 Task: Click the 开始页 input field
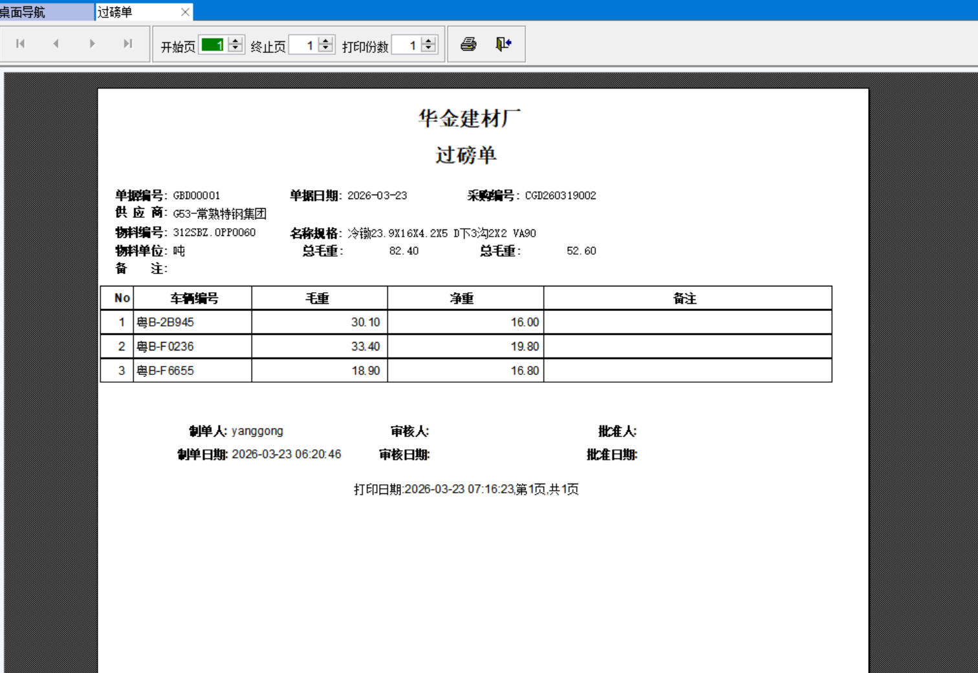coord(213,45)
